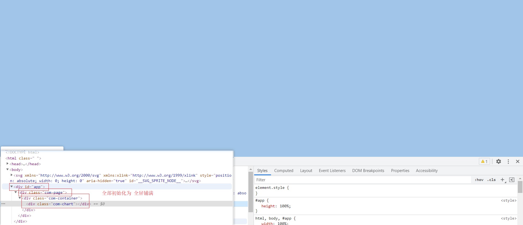Collapse the body element node

(7, 169)
